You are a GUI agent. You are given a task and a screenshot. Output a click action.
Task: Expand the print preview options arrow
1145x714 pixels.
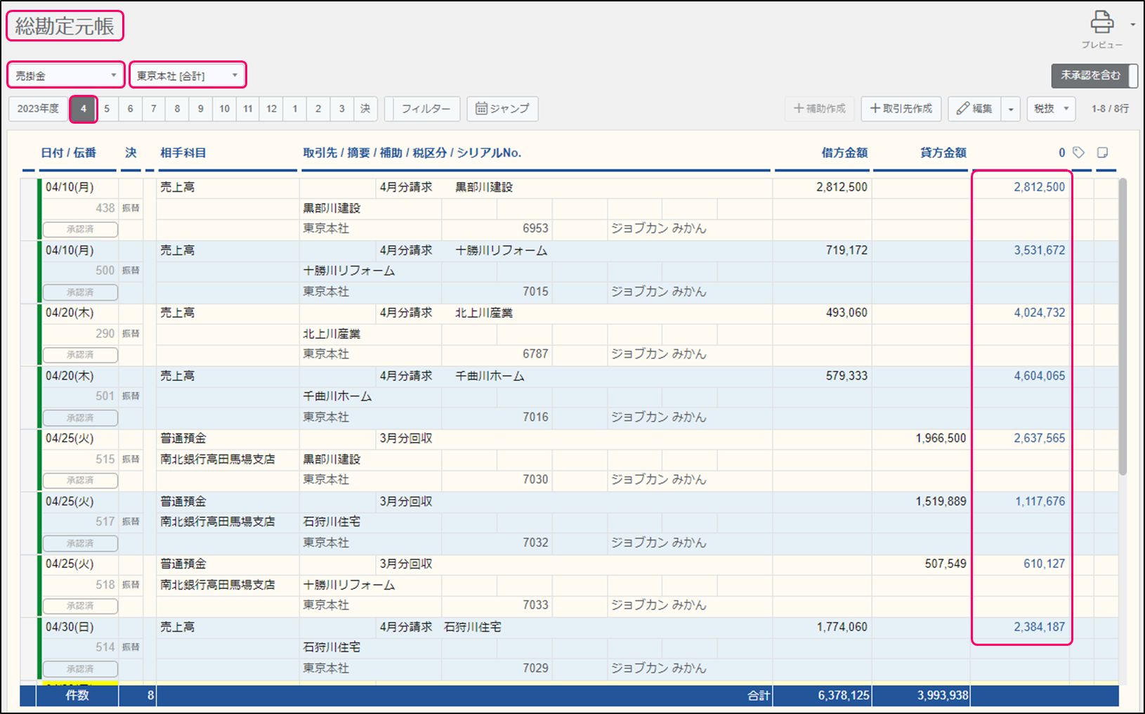(x=1132, y=25)
